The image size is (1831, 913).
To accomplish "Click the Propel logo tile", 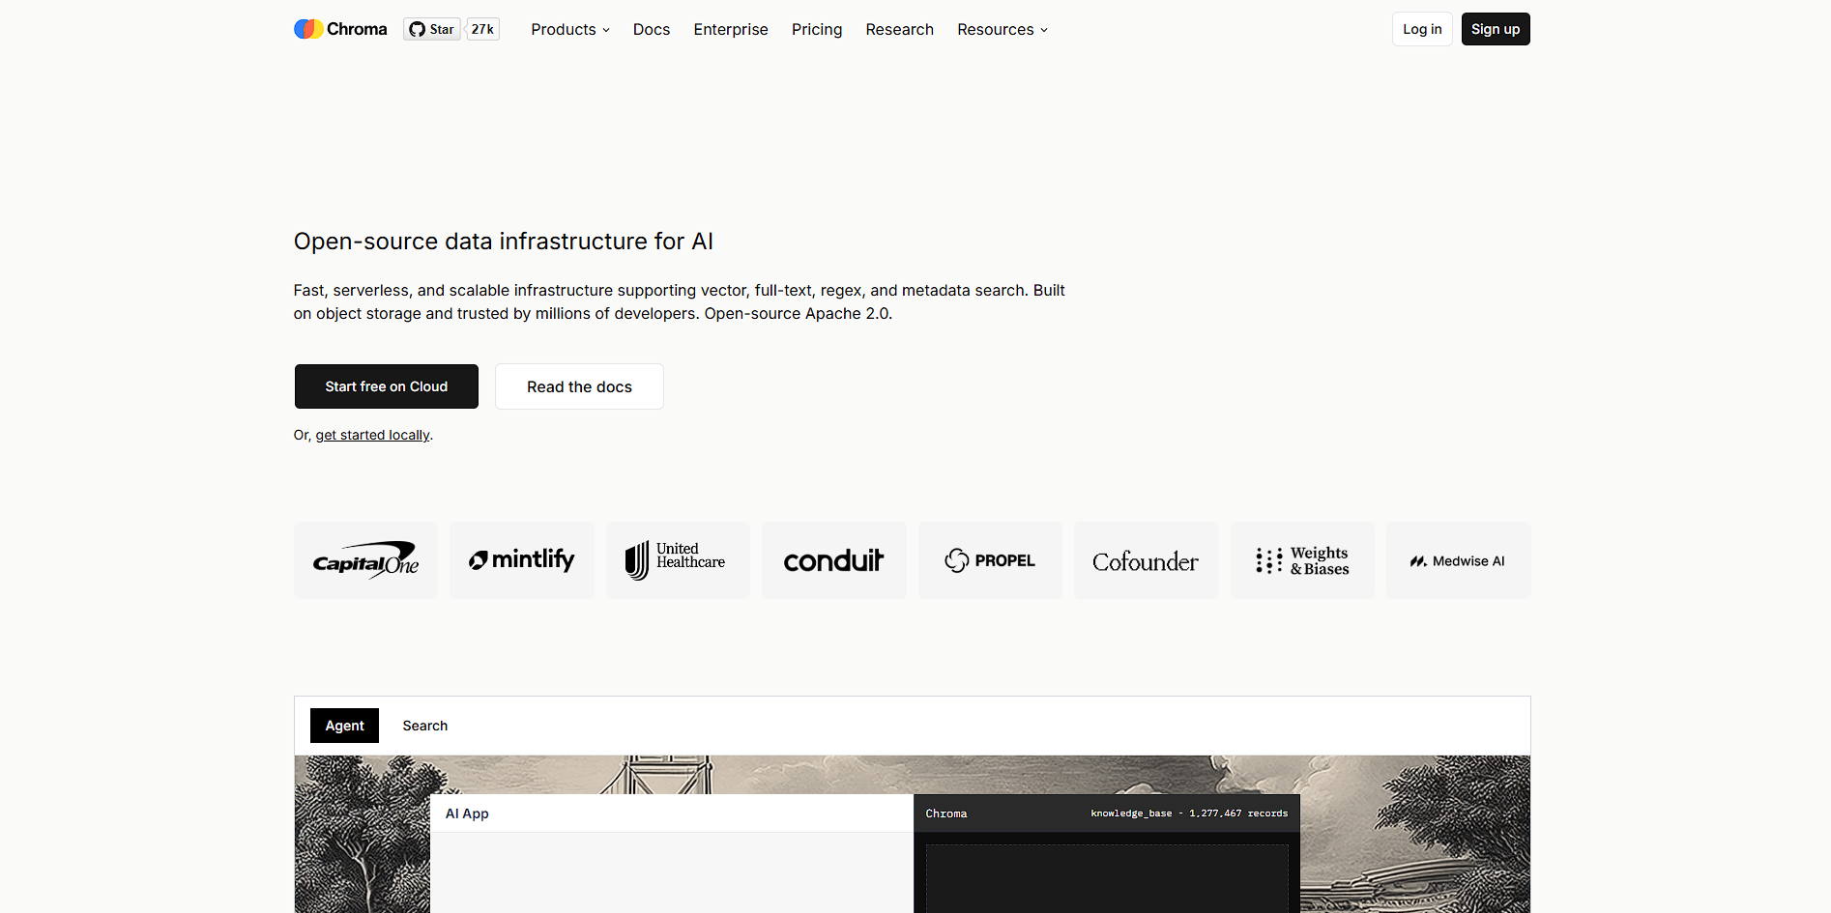I will 990,560.
